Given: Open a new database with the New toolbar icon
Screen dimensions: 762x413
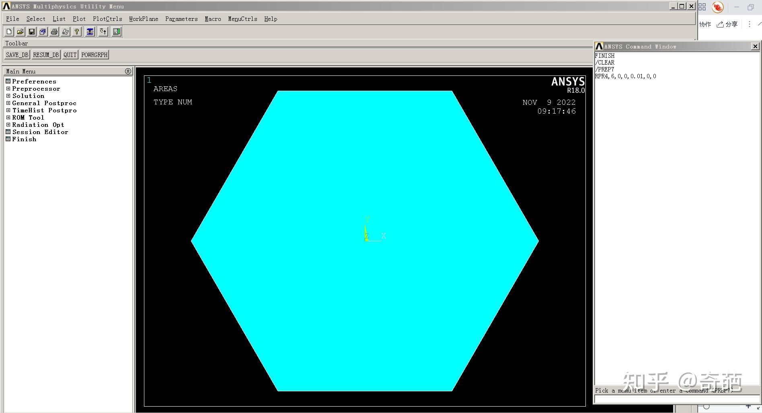Looking at the screenshot, I should tap(8, 32).
